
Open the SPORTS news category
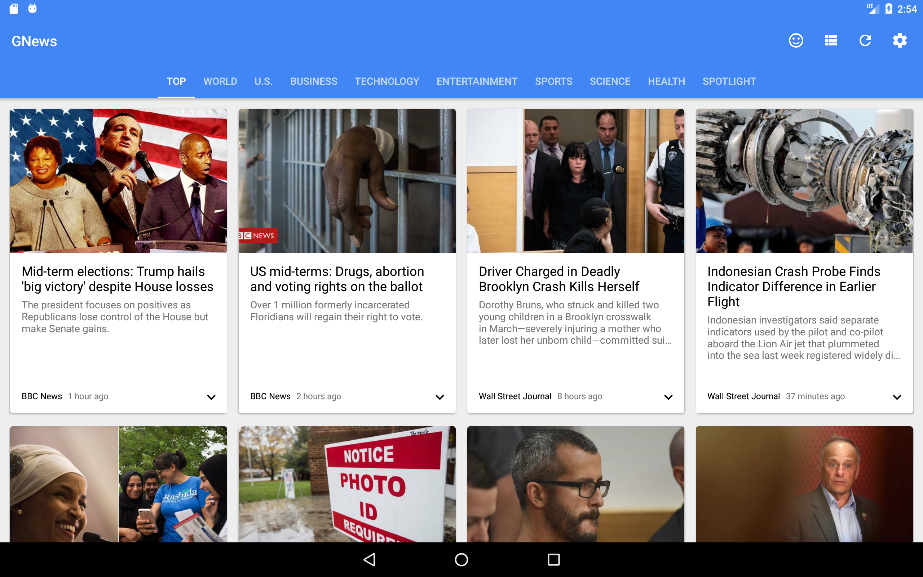coord(553,81)
